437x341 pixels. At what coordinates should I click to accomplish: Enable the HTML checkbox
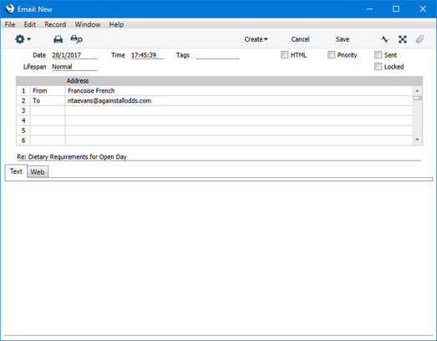pos(284,54)
